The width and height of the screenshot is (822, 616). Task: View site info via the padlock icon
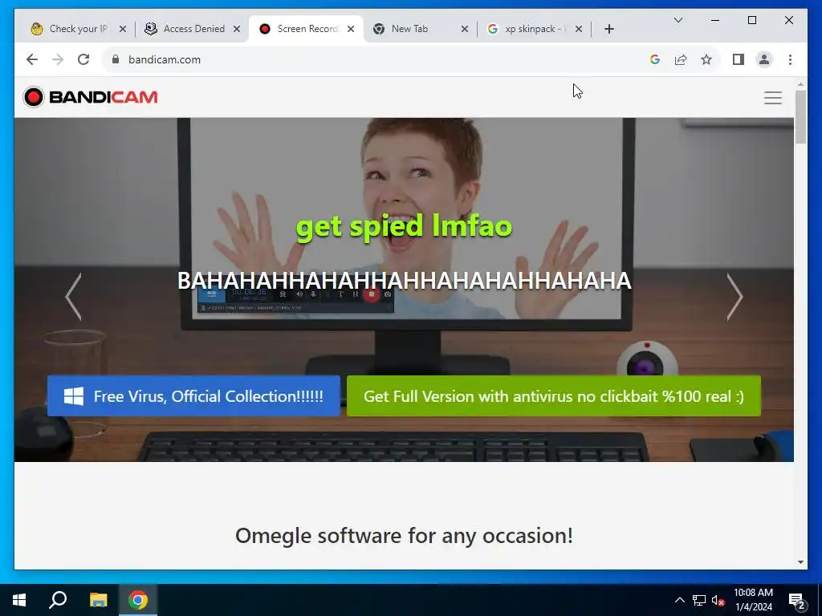click(x=116, y=59)
